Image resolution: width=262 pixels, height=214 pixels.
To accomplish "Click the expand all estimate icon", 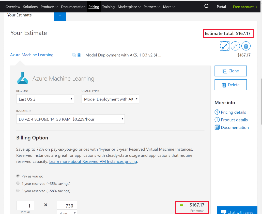I will point(225,46).
